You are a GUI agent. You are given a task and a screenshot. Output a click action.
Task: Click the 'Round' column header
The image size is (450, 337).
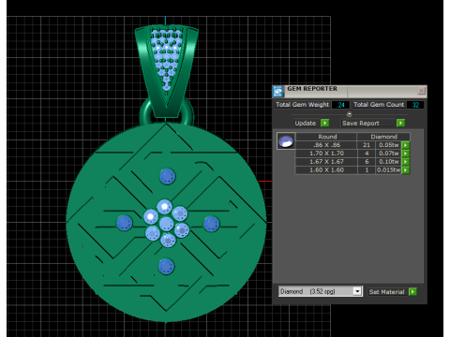tap(327, 137)
